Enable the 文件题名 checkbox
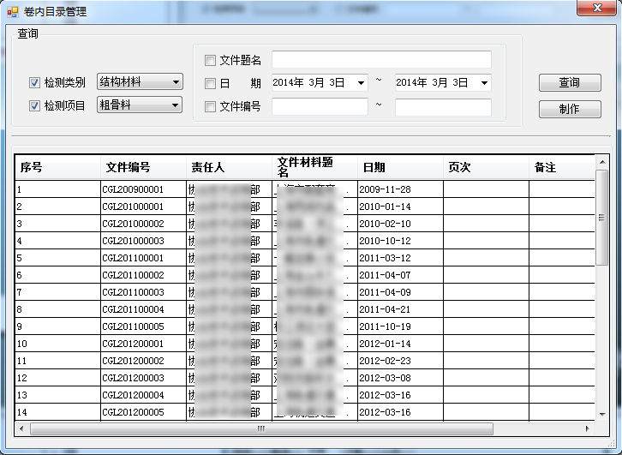The image size is (622, 455). [x=210, y=60]
